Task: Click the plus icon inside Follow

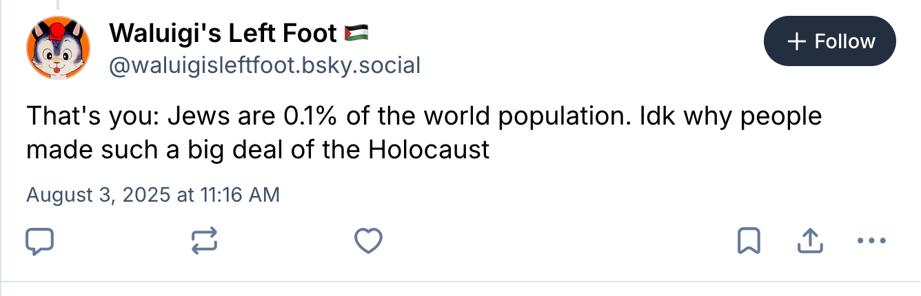Action: (796, 41)
